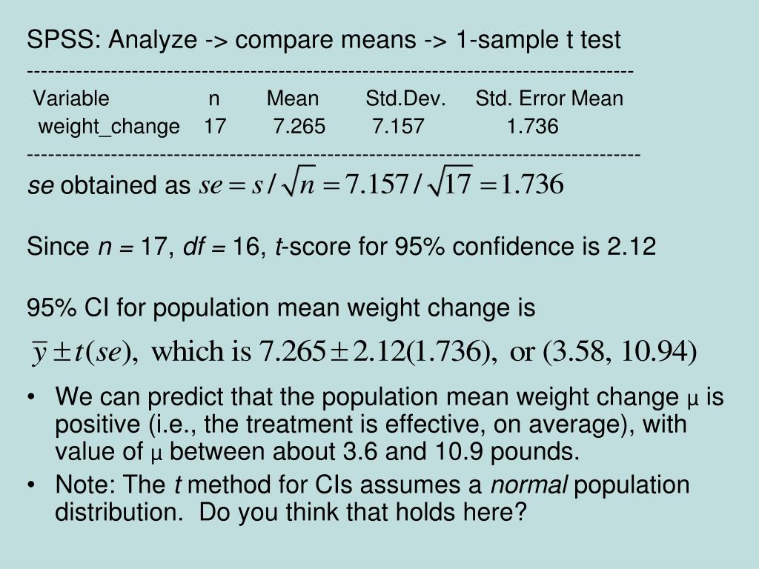This screenshot has width=759, height=569.
Task: Click the mean value 7.265
Action: [299, 126]
